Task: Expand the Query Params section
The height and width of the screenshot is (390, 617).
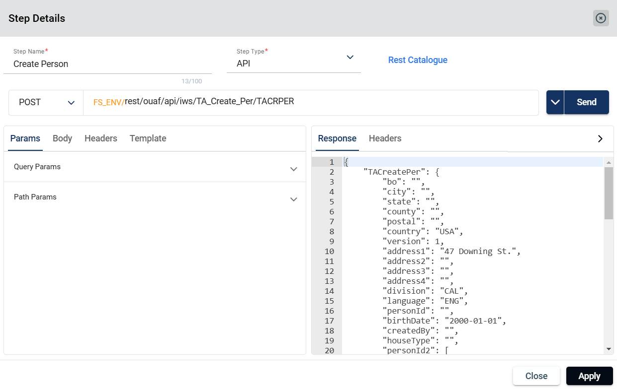Action: coord(293,169)
